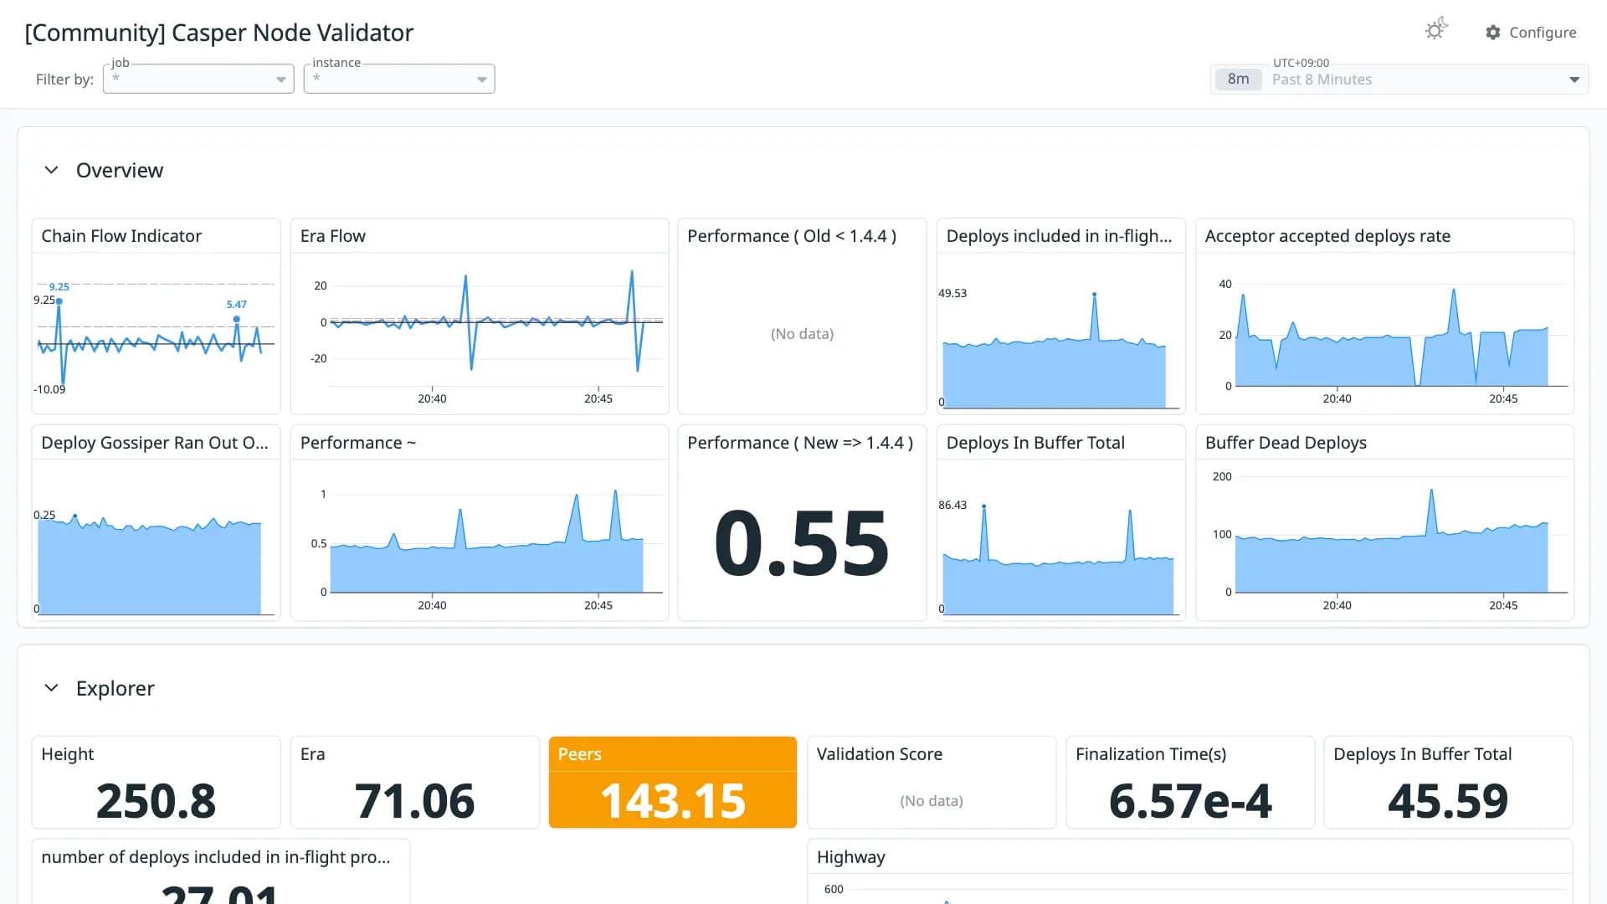Click the Validation Score widget title
This screenshot has height=904, width=1607.
click(x=880, y=754)
